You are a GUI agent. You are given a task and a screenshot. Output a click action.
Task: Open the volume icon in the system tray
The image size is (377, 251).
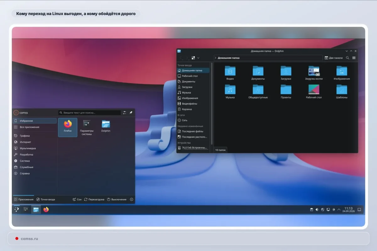click(x=317, y=210)
